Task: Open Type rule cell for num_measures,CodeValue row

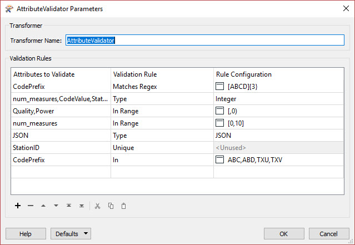Action: point(162,99)
